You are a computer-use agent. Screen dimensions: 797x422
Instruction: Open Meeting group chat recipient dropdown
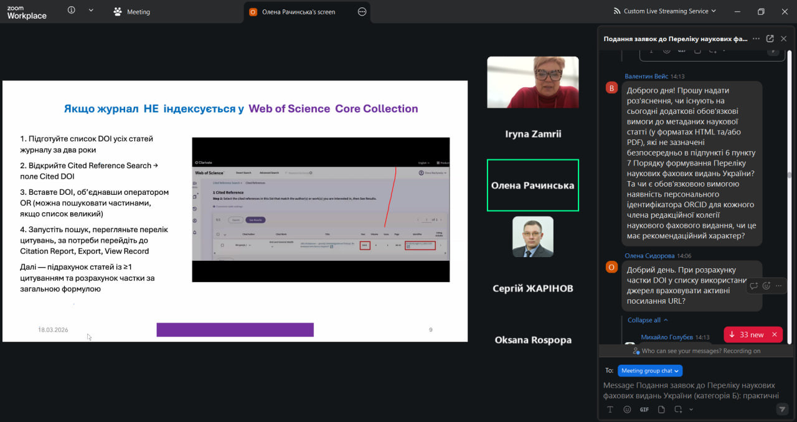pos(650,371)
